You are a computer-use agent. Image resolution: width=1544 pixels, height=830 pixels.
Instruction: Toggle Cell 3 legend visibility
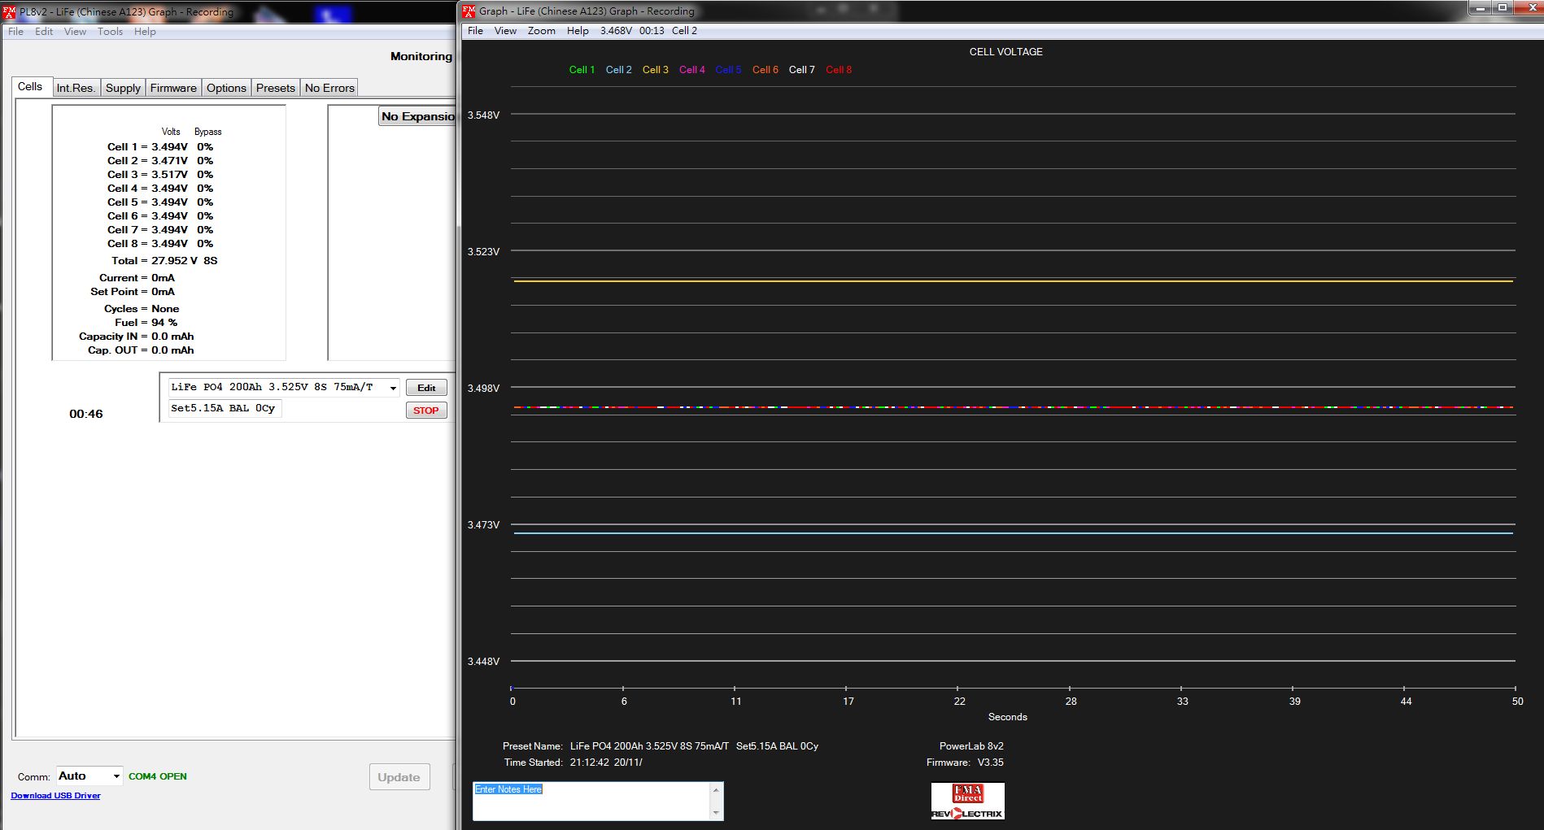[x=655, y=70]
